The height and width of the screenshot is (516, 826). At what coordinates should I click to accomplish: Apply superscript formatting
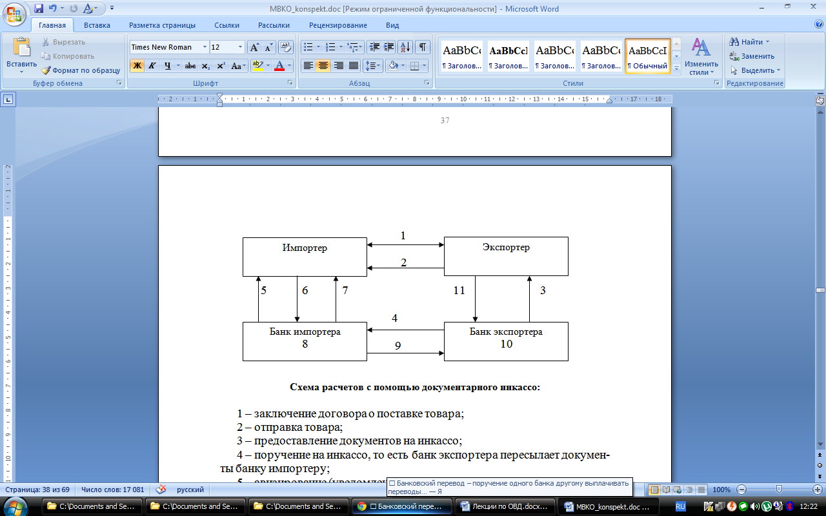click(221, 66)
